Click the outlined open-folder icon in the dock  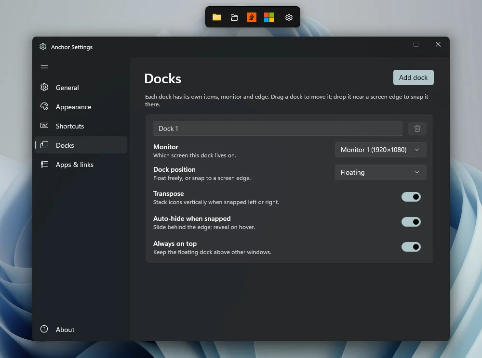pos(234,17)
